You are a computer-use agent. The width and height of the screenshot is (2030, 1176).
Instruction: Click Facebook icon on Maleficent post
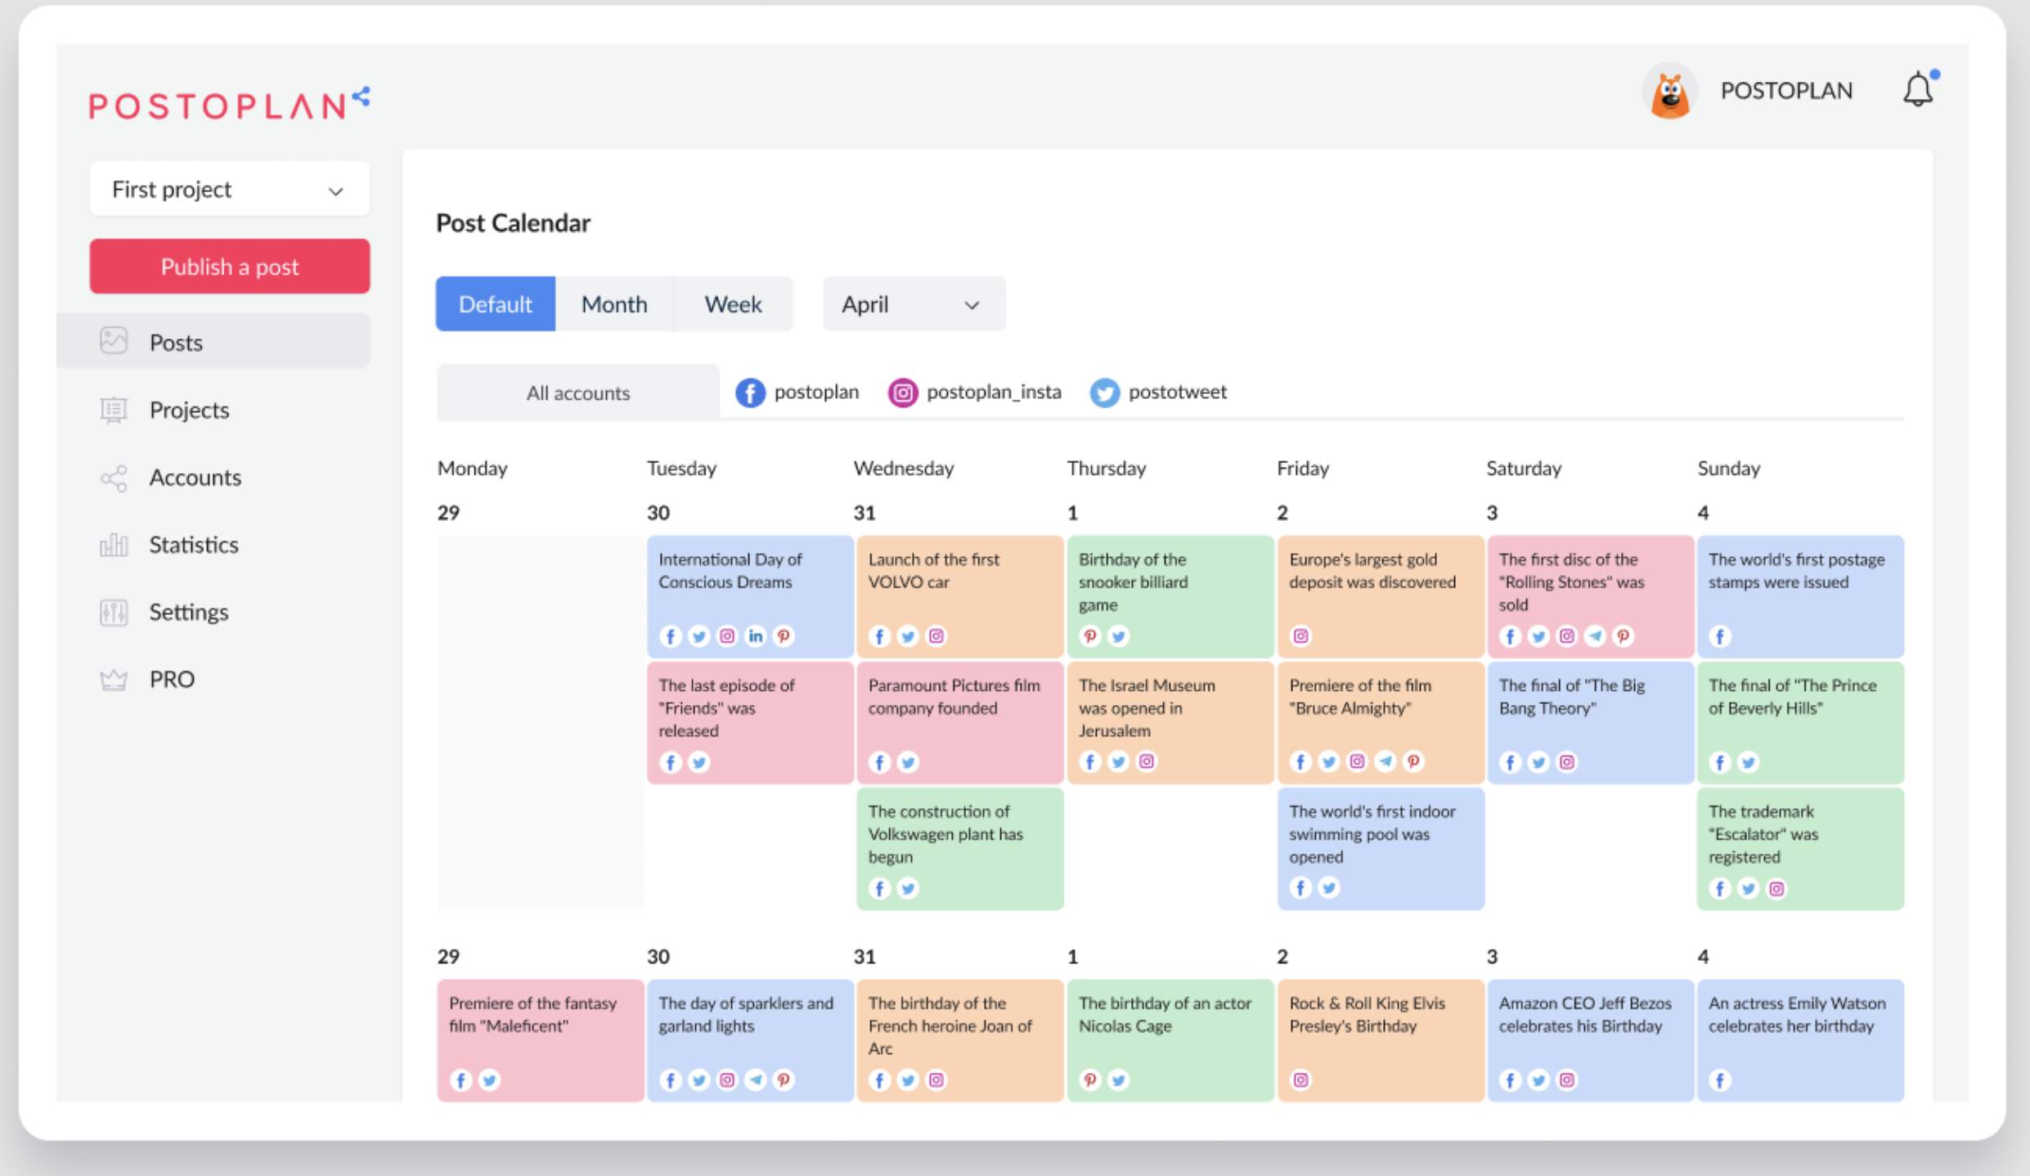pos(461,1079)
